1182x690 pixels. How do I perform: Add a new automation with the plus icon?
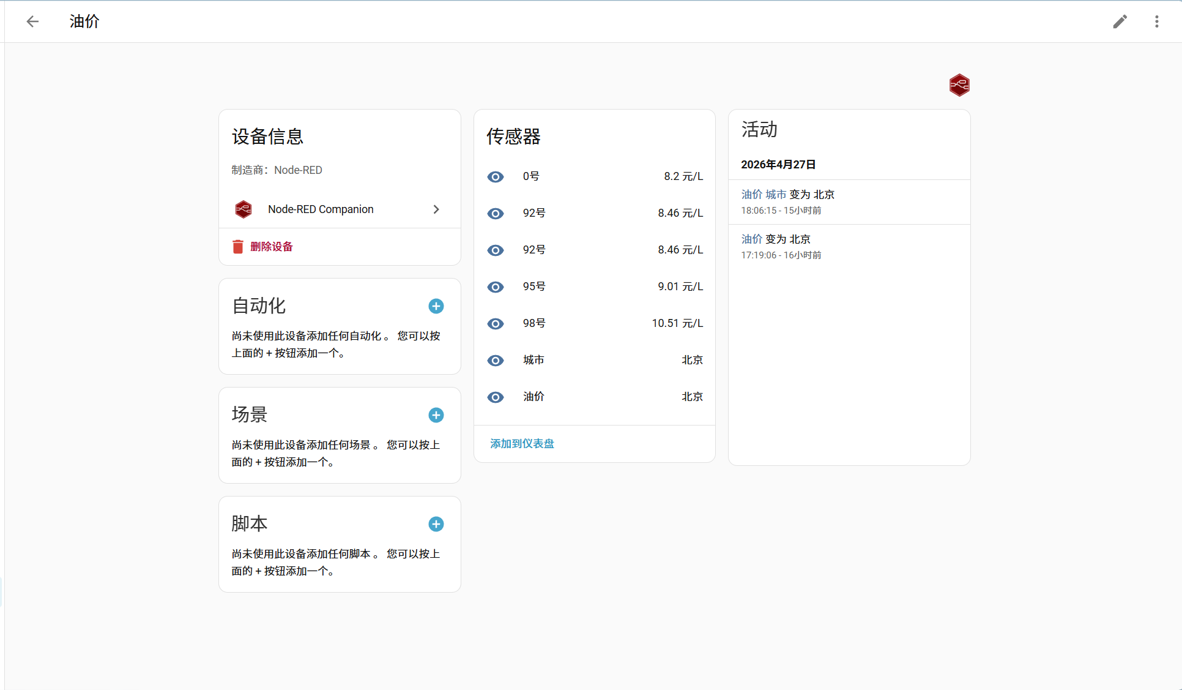436,306
